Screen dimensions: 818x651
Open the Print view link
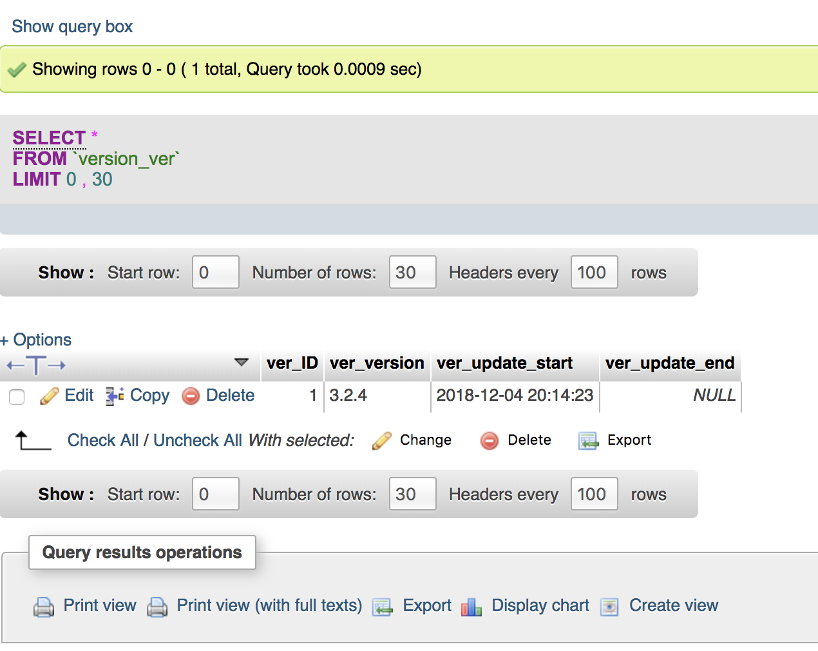coord(100,605)
